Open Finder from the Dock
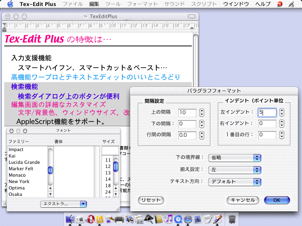The width and height of the screenshot is (302, 226). point(70,219)
